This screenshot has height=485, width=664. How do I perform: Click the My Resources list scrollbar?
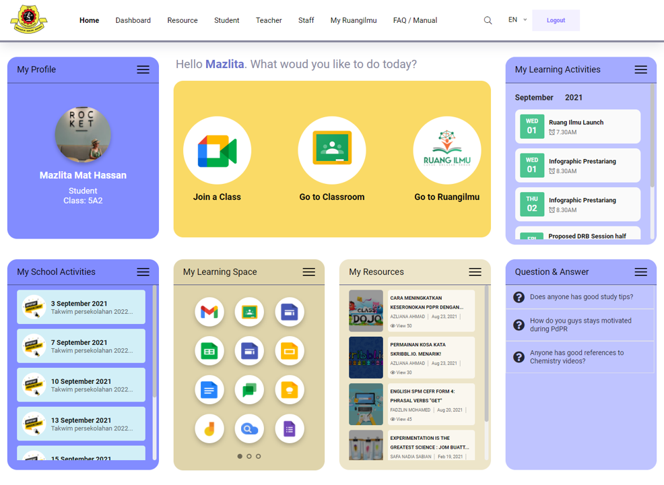pyautogui.click(x=486, y=354)
